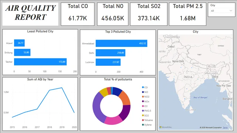Click the NO legend color marker

(x=143, y=92)
